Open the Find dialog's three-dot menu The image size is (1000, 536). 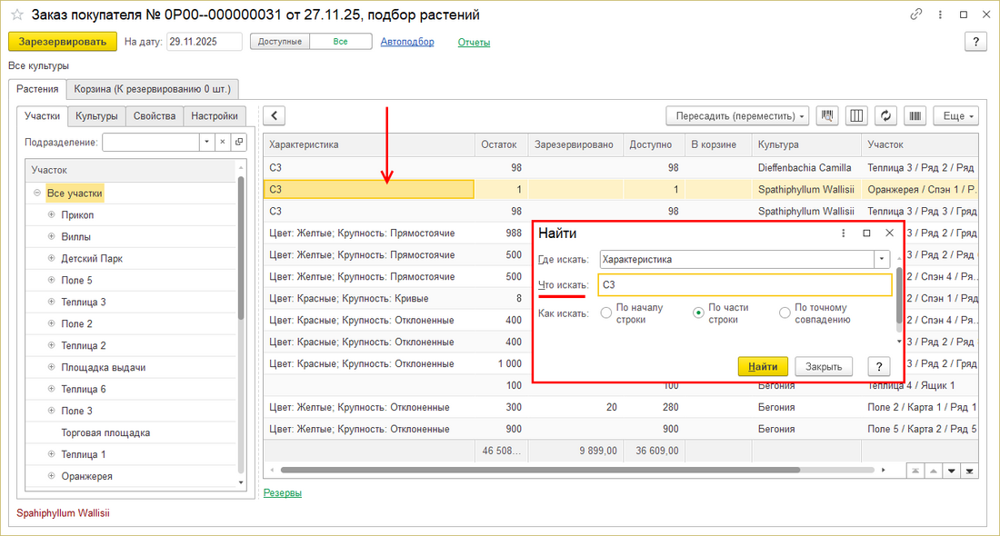tap(845, 233)
